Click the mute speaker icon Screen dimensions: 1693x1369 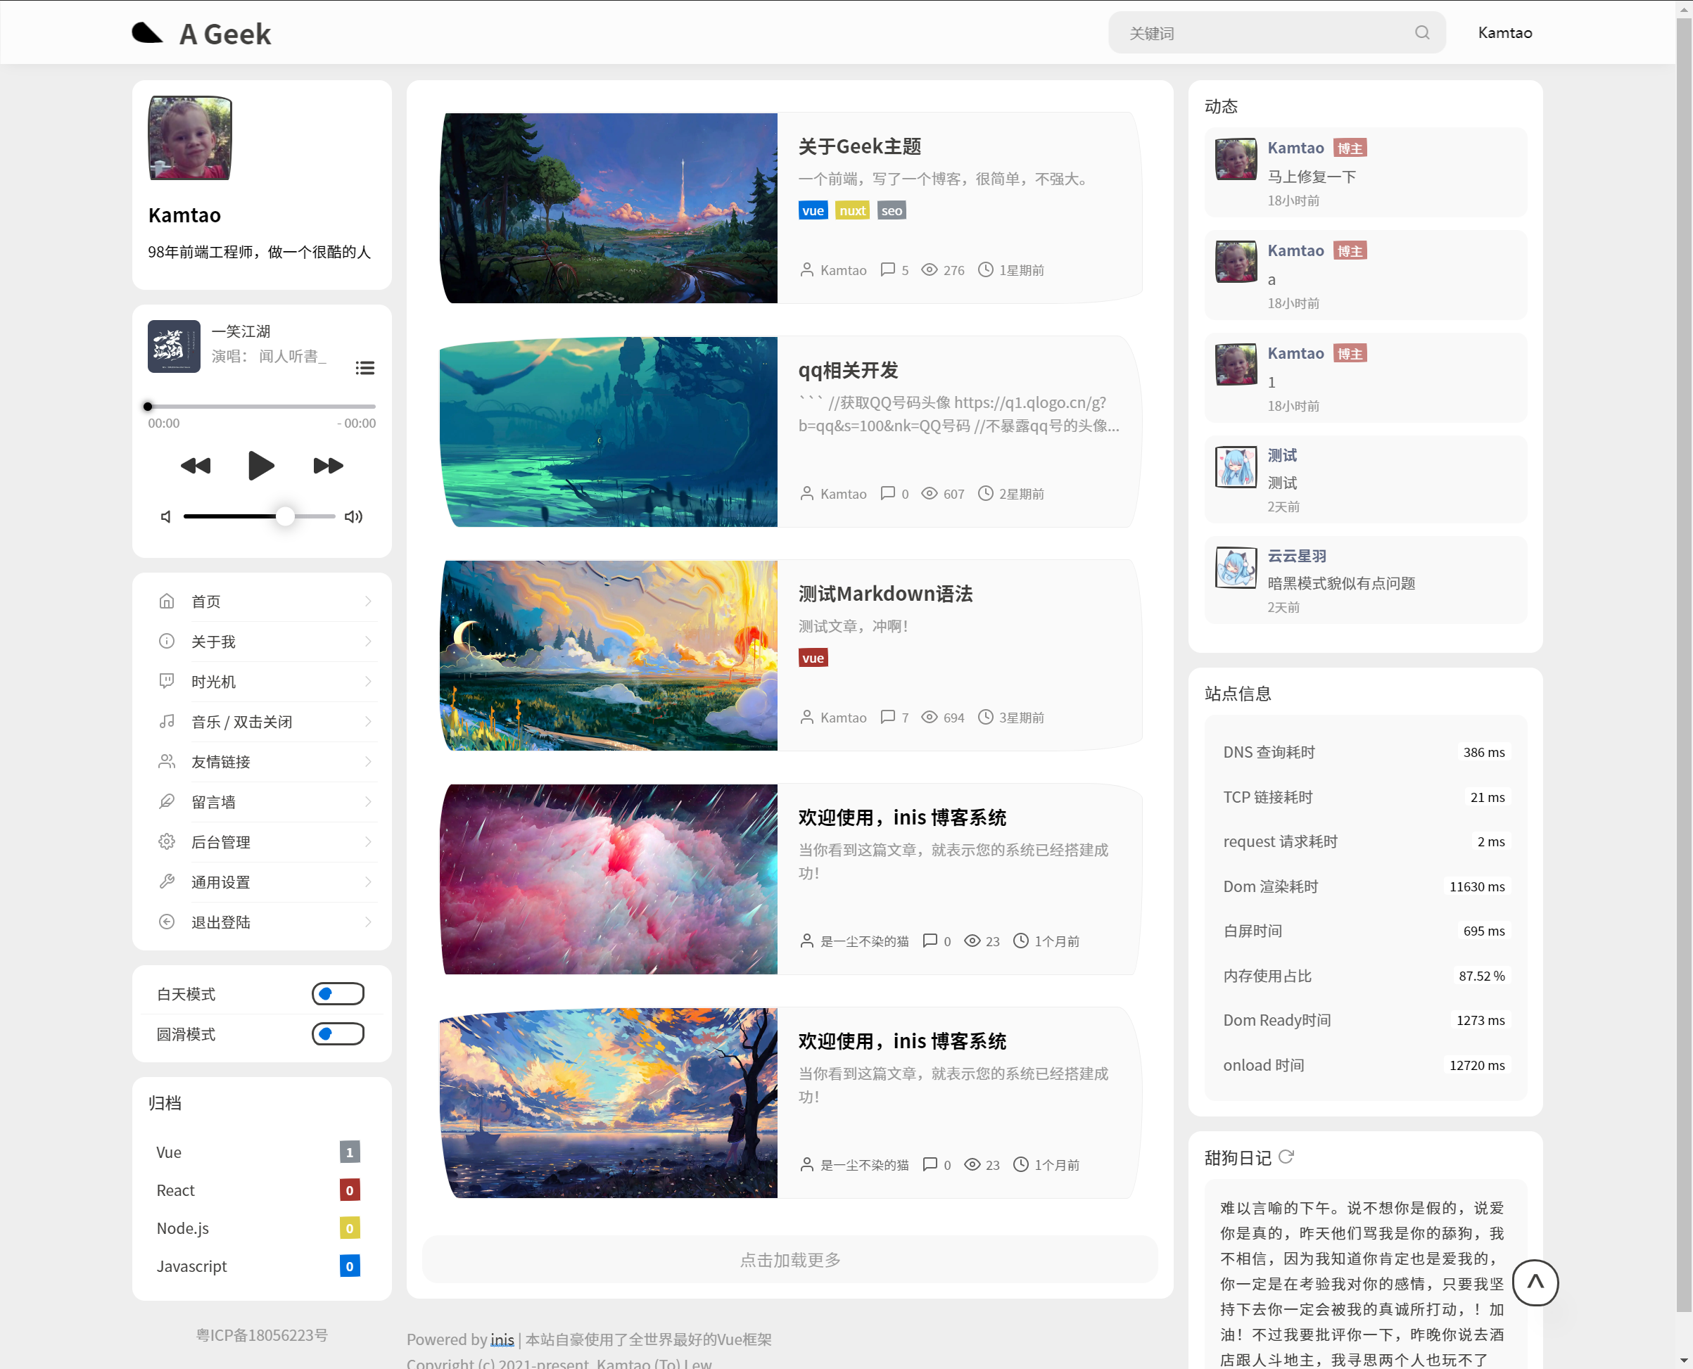(x=165, y=516)
